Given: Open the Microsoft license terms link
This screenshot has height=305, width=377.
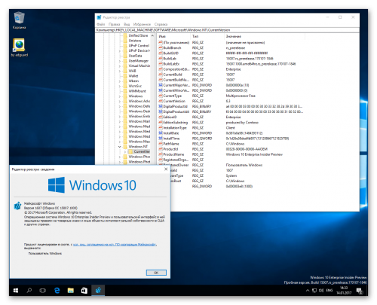Looking at the screenshot, I should tap(115, 244).
